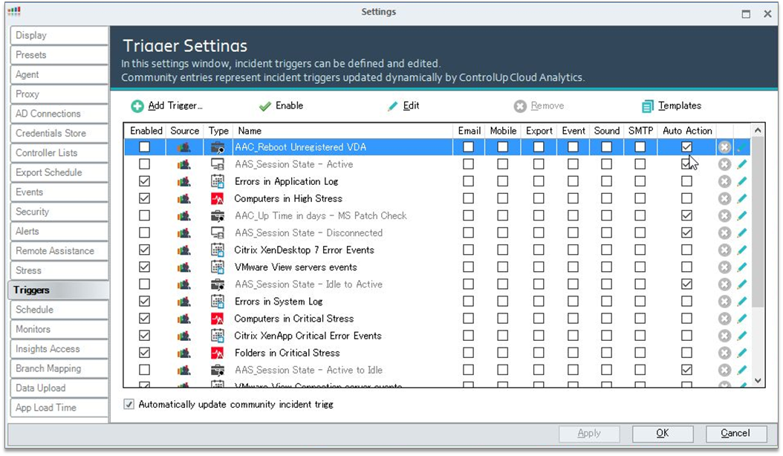Click the delete icon for AAC_Reboot Unregistered VDA
Screen dimensions: 783x456
pos(724,147)
